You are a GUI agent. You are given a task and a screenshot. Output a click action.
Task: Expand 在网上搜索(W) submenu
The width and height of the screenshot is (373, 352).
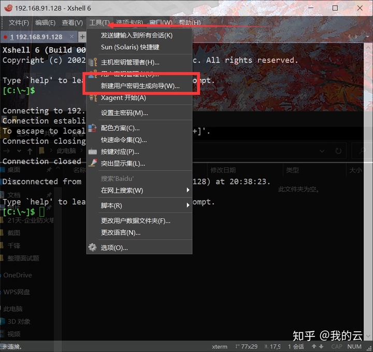(x=139, y=190)
